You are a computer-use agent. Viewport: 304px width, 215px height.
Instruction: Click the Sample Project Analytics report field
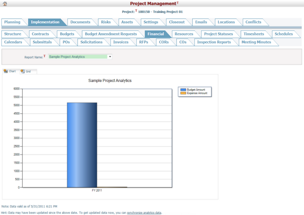(x=78, y=57)
